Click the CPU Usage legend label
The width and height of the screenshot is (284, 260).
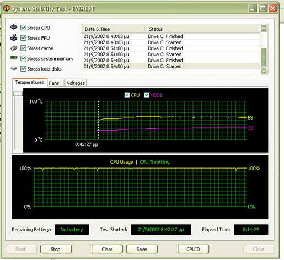pyautogui.click(x=121, y=162)
